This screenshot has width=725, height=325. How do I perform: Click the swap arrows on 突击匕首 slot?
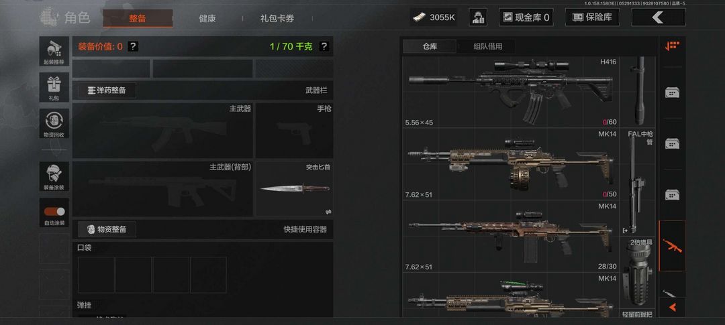pos(328,212)
